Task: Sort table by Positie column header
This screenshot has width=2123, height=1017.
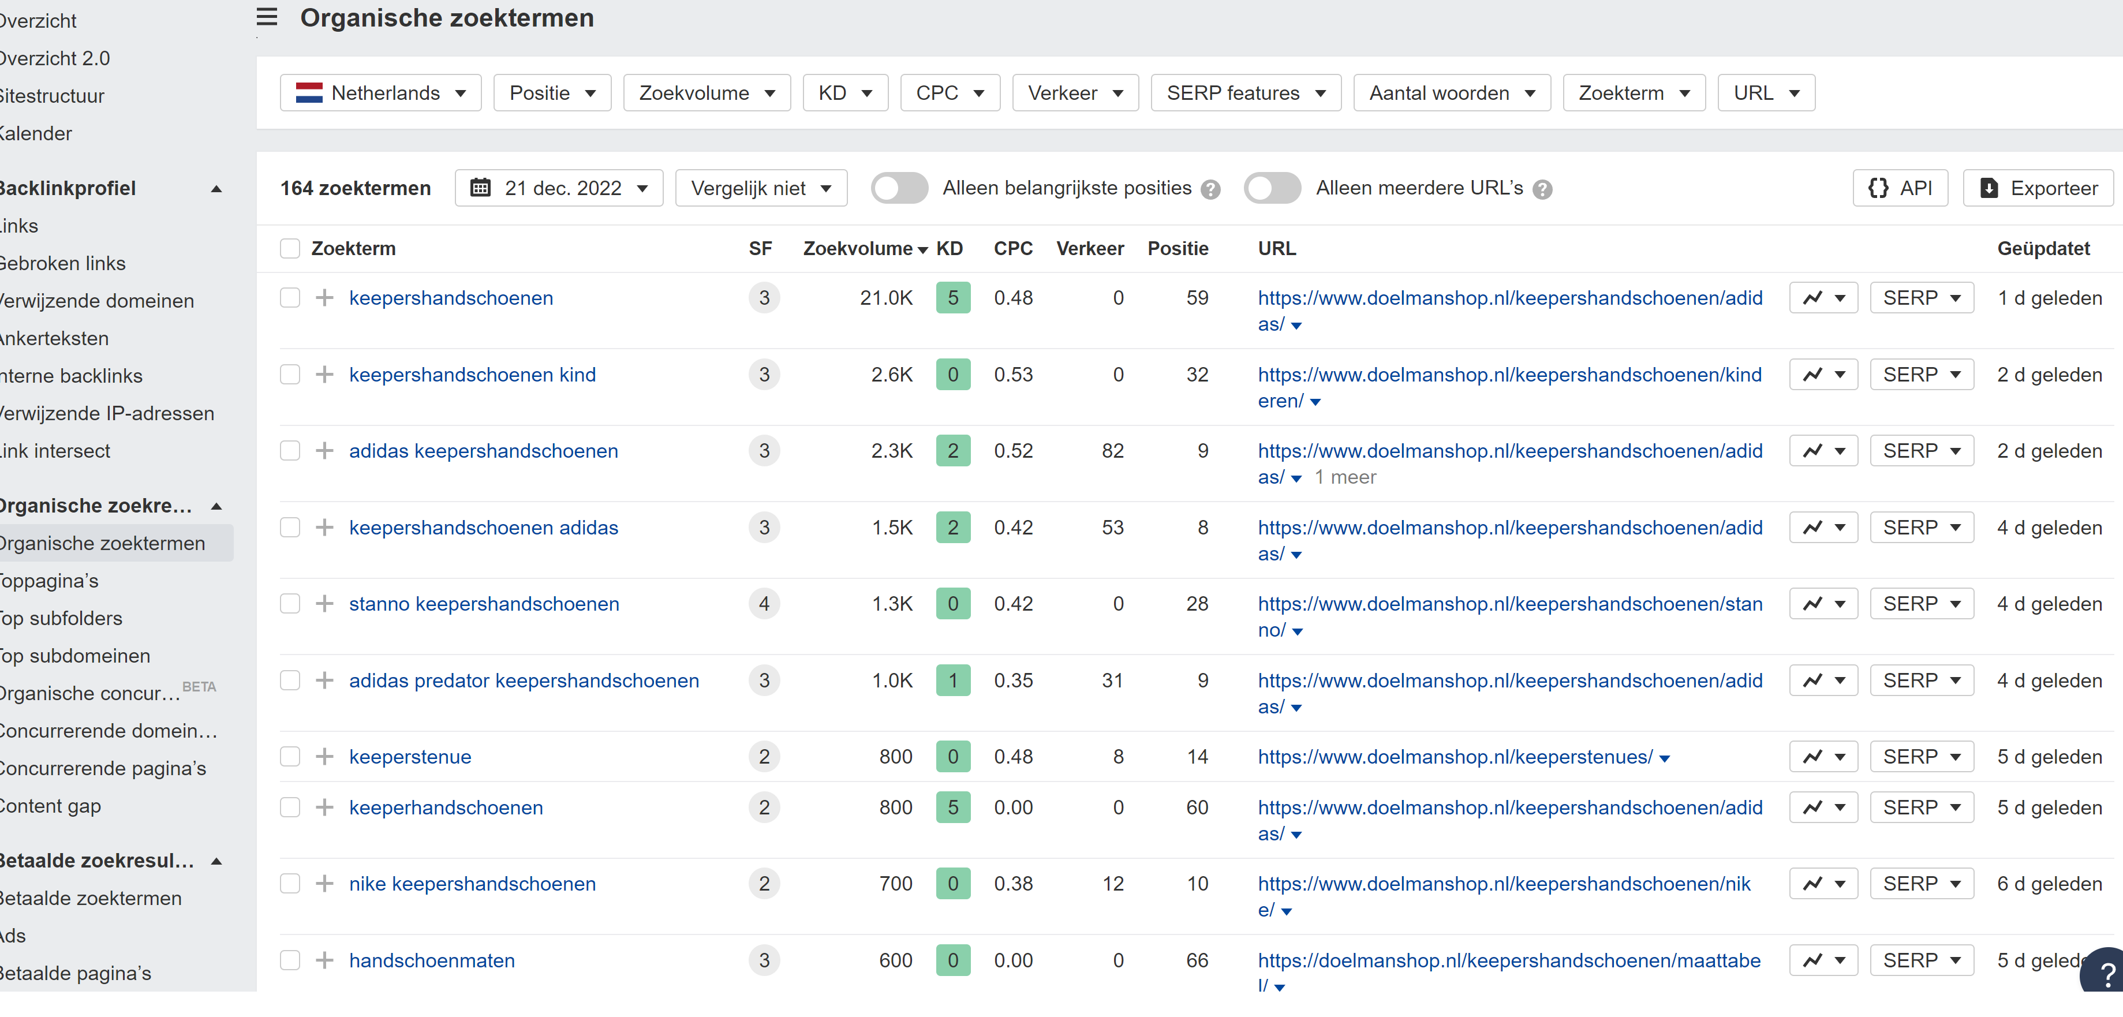Action: pyautogui.click(x=1178, y=248)
